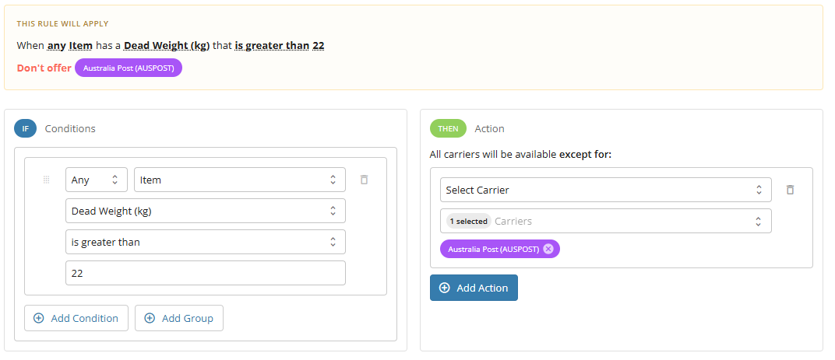Expand the Carriers multi-select with 1 selected
This screenshot has height=360, width=835.
605,221
